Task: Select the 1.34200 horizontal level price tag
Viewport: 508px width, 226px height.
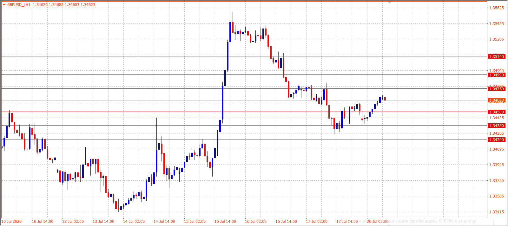Action: [496, 140]
